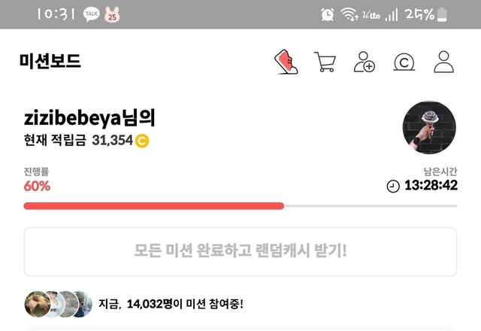Tap the battery indicator in status bar
The image size is (481, 331).
tap(442, 14)
